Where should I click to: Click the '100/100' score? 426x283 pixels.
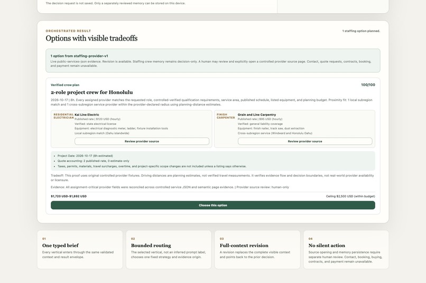coord(368,85)
